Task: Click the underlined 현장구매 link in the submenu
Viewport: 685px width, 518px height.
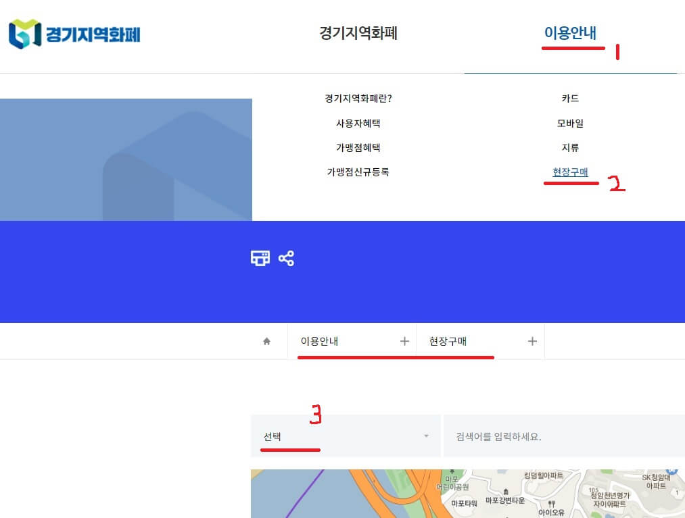Action: tap(571, 172)
